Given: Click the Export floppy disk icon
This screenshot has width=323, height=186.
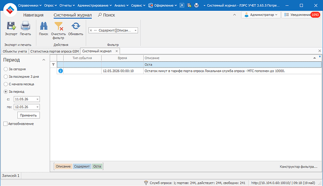Looking at the screenshot, I should click(11, 26).
